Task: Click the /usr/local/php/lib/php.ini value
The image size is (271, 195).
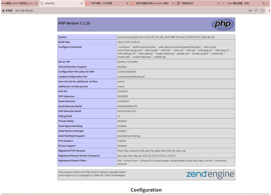Action: [131, 77]
